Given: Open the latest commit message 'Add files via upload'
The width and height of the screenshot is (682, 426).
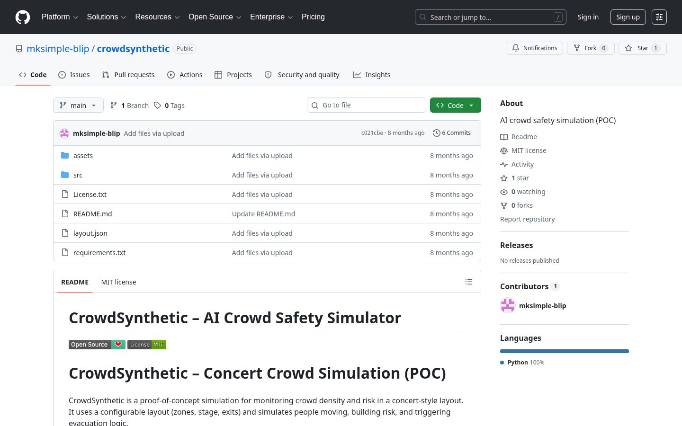Looking at the screenshot, I should [x=154, y=133].
